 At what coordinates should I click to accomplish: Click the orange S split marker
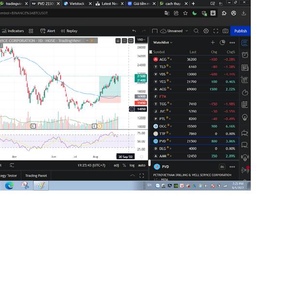[x=99, y=126]
